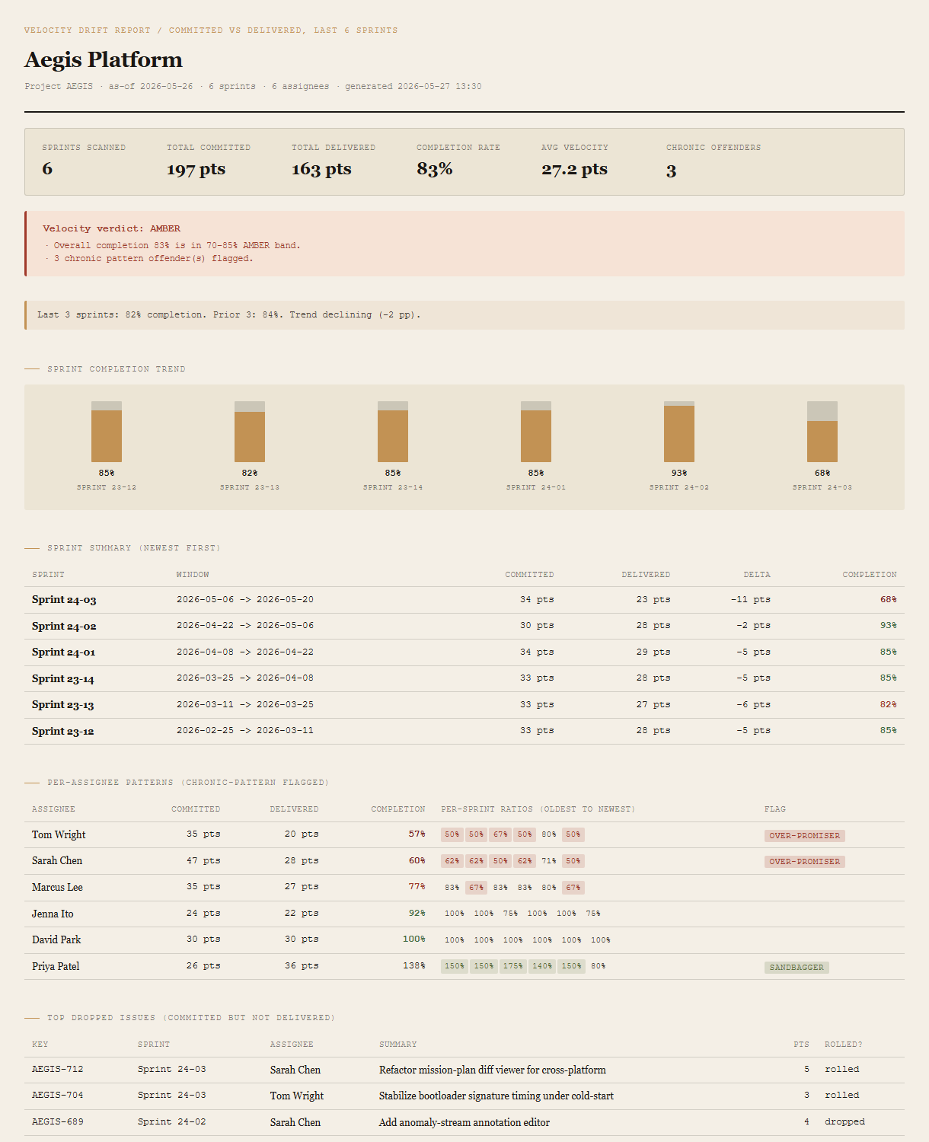Image resolution: width=929 pixels, height=1142 pixels.
Task: Select the Sprint 24-02 summary row name
Action: tap(64, 626)
